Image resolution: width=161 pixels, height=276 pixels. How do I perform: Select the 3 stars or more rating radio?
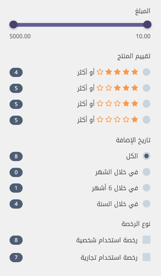click(x=146, y=88)
